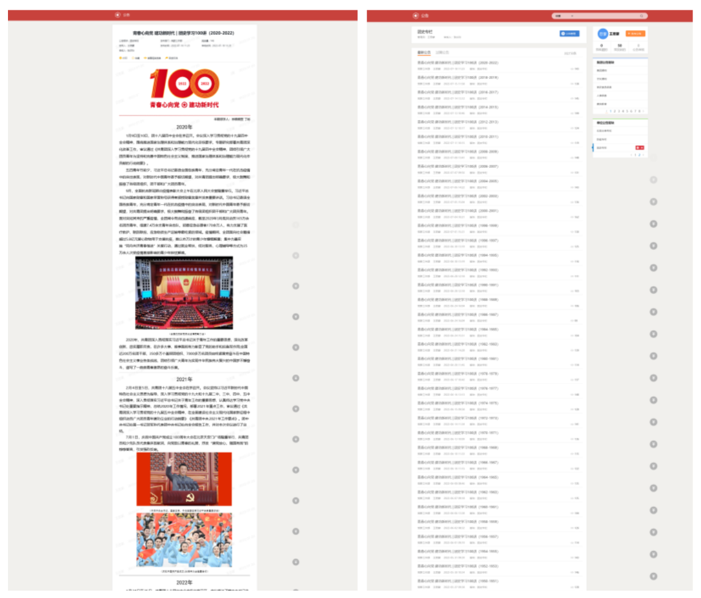Screen dimensions: 701x598
Task: Open the list entry for 团史学习100讲 (1976-1977)
Action: click(458, 388)
